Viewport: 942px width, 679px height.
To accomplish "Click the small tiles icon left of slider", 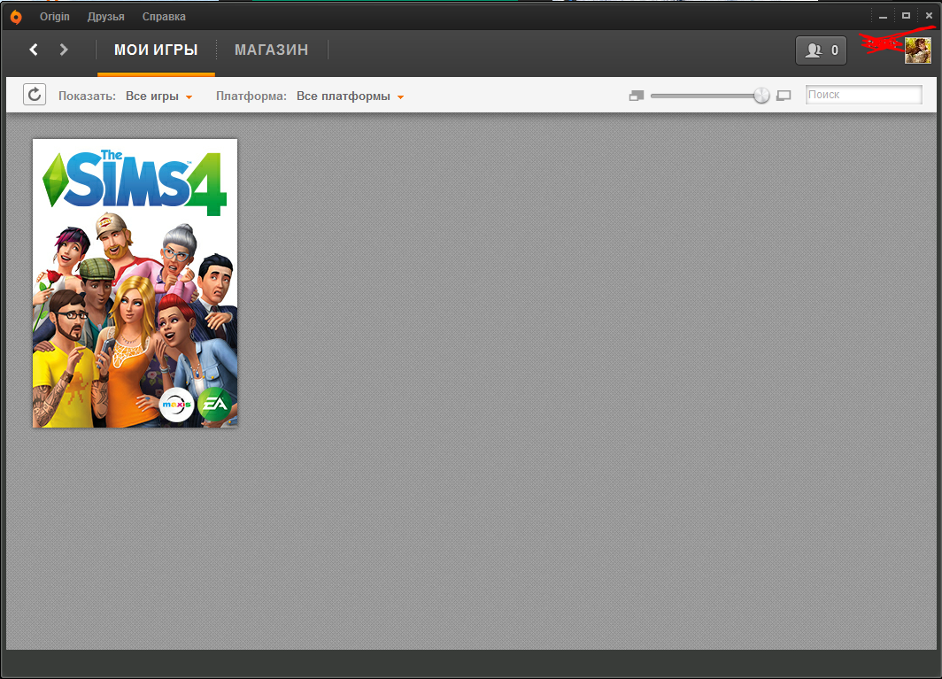I will [636, 96].
